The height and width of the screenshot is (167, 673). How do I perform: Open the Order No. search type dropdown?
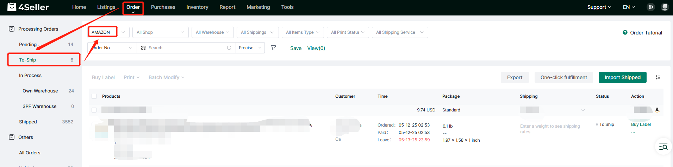tap(112, 48)
